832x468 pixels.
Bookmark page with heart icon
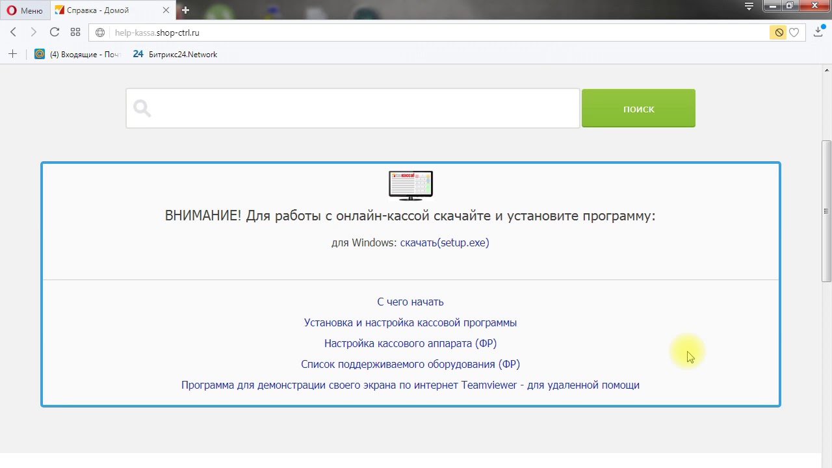pyautogui.click(x=794, y=32)
